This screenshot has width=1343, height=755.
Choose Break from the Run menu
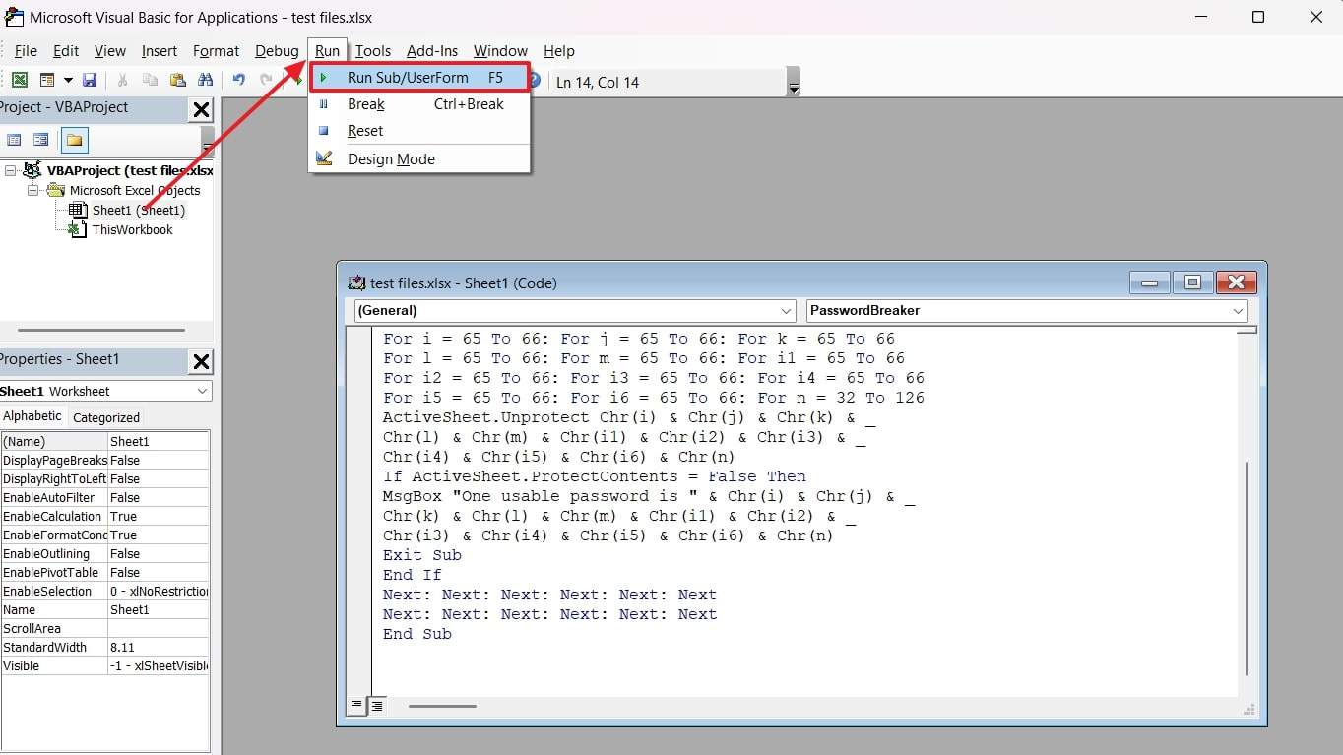pyautogui.click(x=419, y=104)
